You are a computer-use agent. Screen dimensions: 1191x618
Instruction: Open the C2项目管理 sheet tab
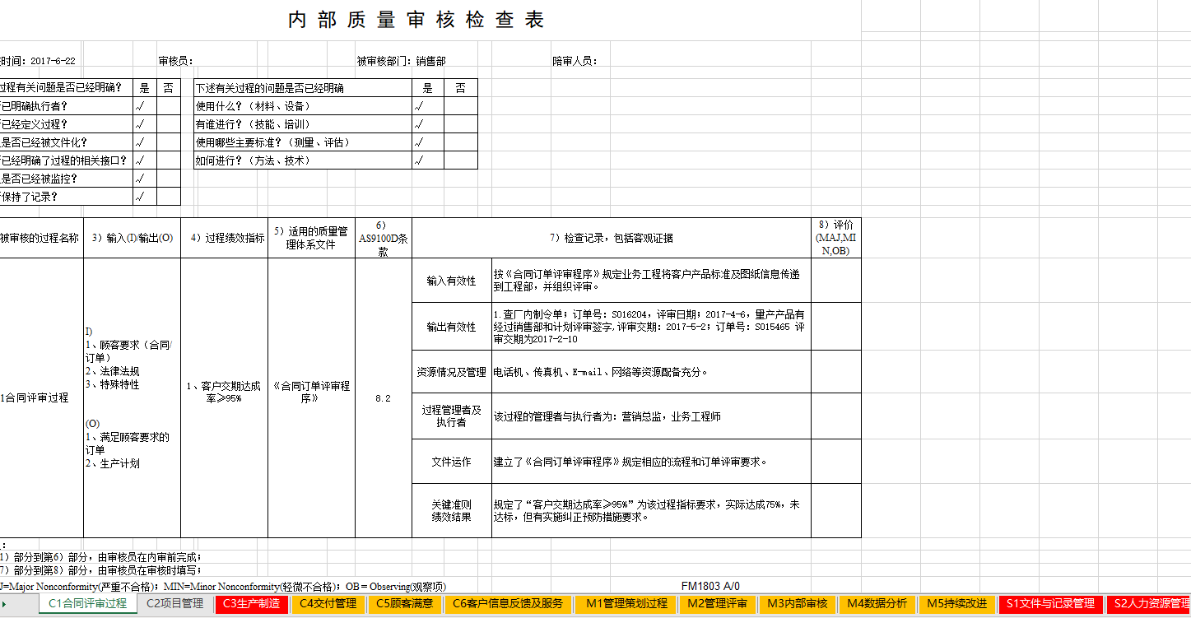coord(174,604)
